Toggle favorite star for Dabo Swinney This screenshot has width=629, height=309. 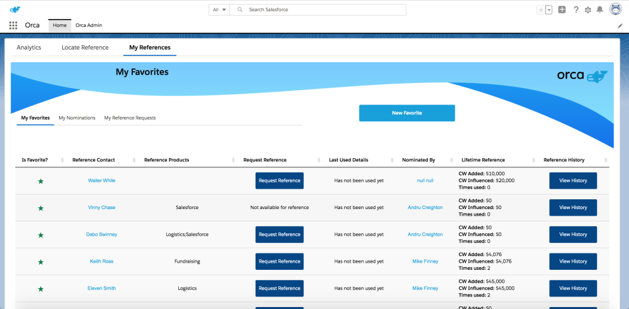pos(41,235)
